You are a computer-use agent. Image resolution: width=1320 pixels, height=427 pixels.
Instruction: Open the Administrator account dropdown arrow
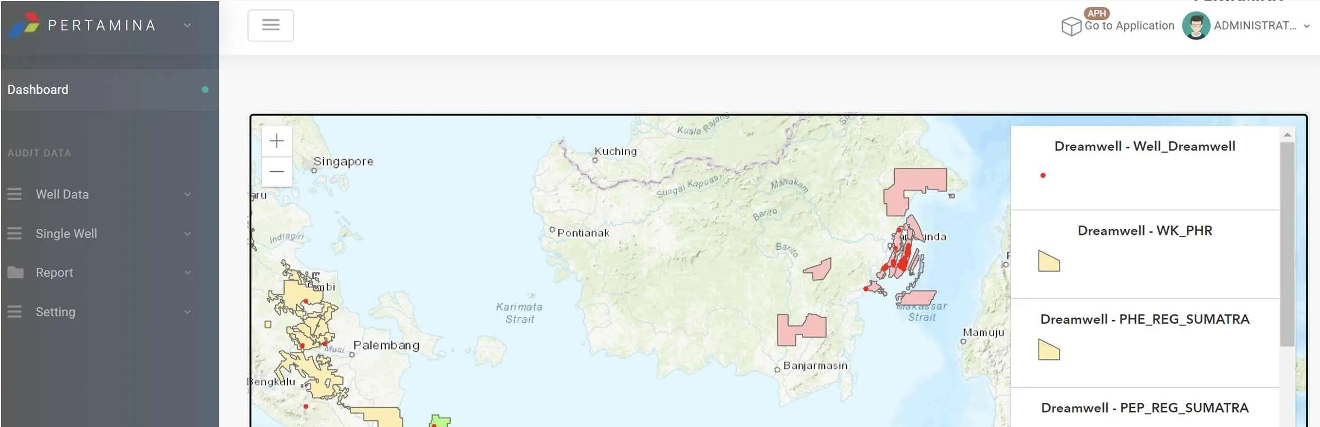point(1307,26)
